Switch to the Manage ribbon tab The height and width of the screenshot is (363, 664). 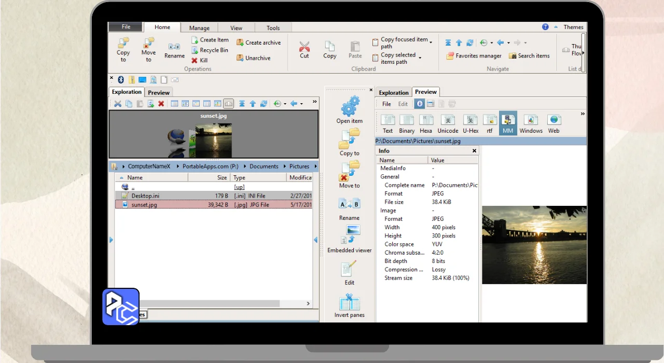(x=199, y=28)
